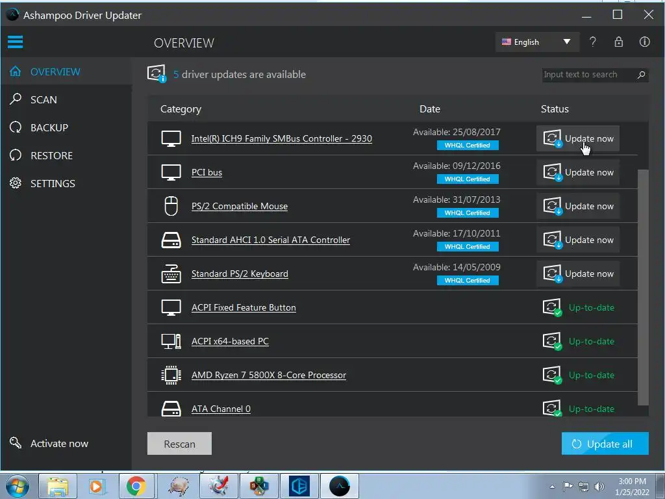The image size is (665, 499).
Task: Open the Ashampoo Driver Updater taskbar icon
Action: [x=340, y=486]
